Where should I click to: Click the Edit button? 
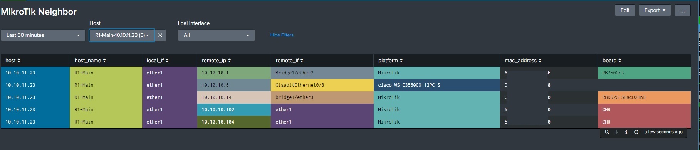click(x=625, y=10)
